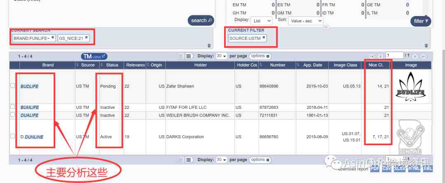
Task: Open the DUNLINE trademark logo image
Action: pyautogui.click(x=411, y=137)
